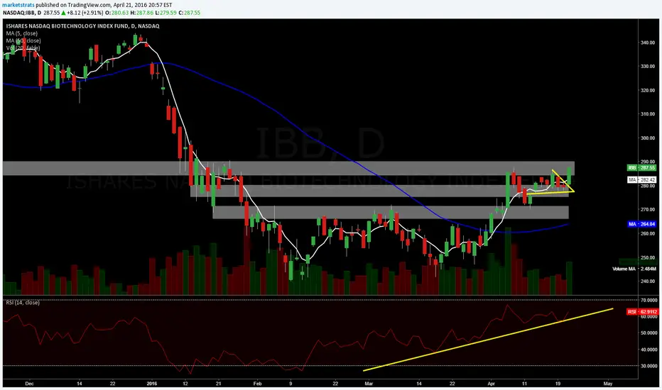Screen dimensions: 662x390
Task: Click the white MA 282.42 axis label
Action: pyautogui.click(x=641, y=179)
